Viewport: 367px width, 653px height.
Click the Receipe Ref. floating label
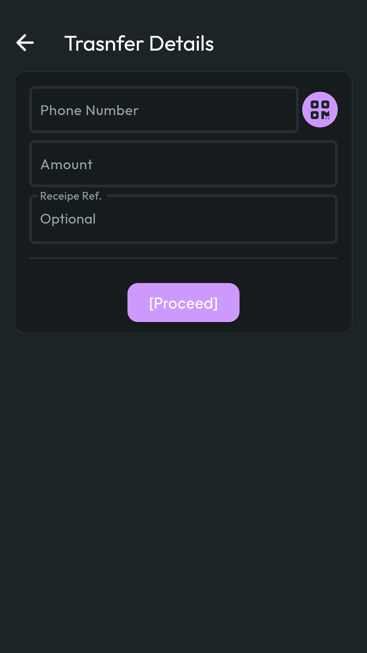pos(70,196)
